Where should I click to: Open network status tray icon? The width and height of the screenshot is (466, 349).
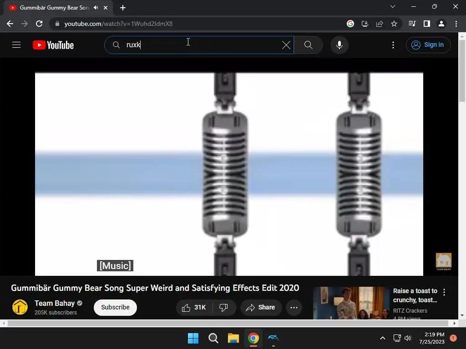tap(397, 338)
